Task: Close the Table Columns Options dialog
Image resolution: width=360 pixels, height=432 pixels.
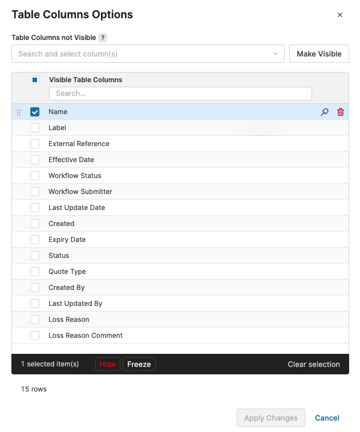Action: click(340, 15)
